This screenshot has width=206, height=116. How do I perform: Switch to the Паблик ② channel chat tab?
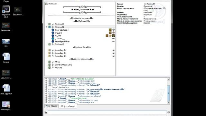coord(68,106)
